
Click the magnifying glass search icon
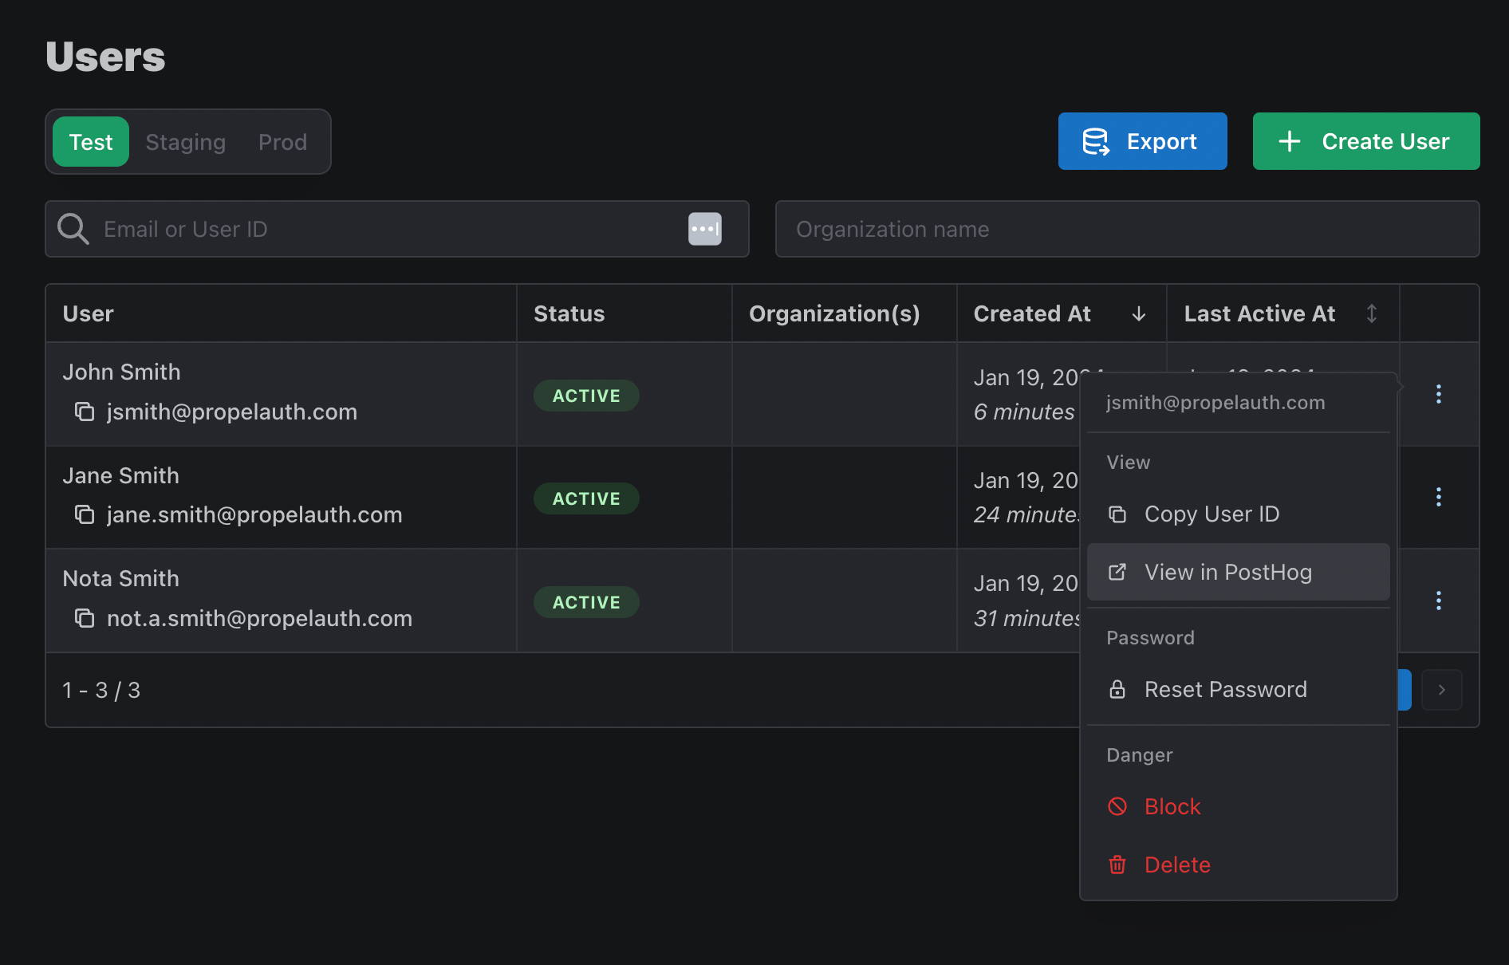(73, 229)
